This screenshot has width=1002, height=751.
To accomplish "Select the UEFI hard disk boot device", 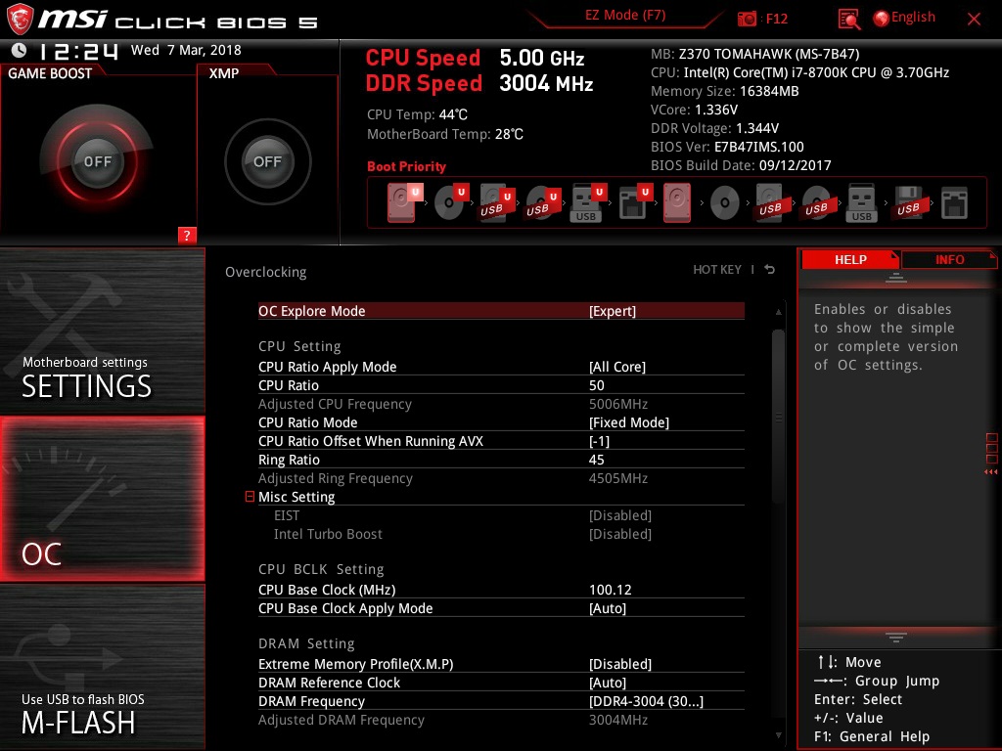I will pyautogui.click(x=404, y=202).
